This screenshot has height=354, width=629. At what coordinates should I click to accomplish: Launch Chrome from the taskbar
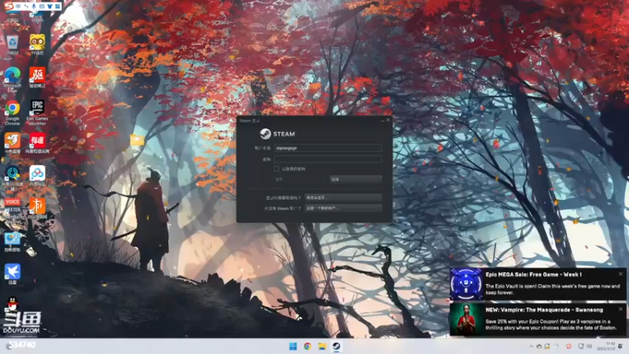(307, 346)
